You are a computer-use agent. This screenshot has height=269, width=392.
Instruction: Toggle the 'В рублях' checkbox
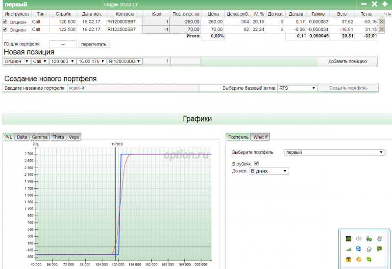tap(256, 163)
